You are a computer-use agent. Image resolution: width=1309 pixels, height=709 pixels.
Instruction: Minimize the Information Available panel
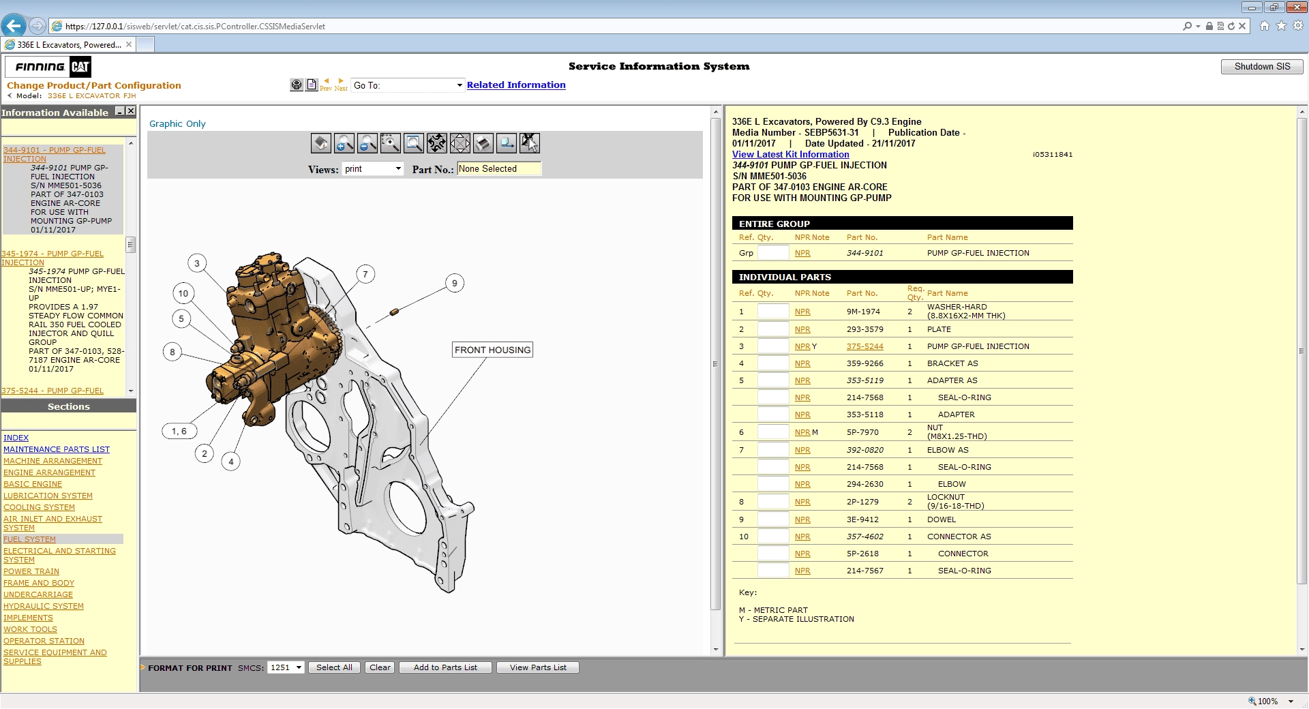[x=120, y=111]
